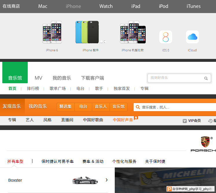Click the Boxster car thumbnail

tap(85, 180)
